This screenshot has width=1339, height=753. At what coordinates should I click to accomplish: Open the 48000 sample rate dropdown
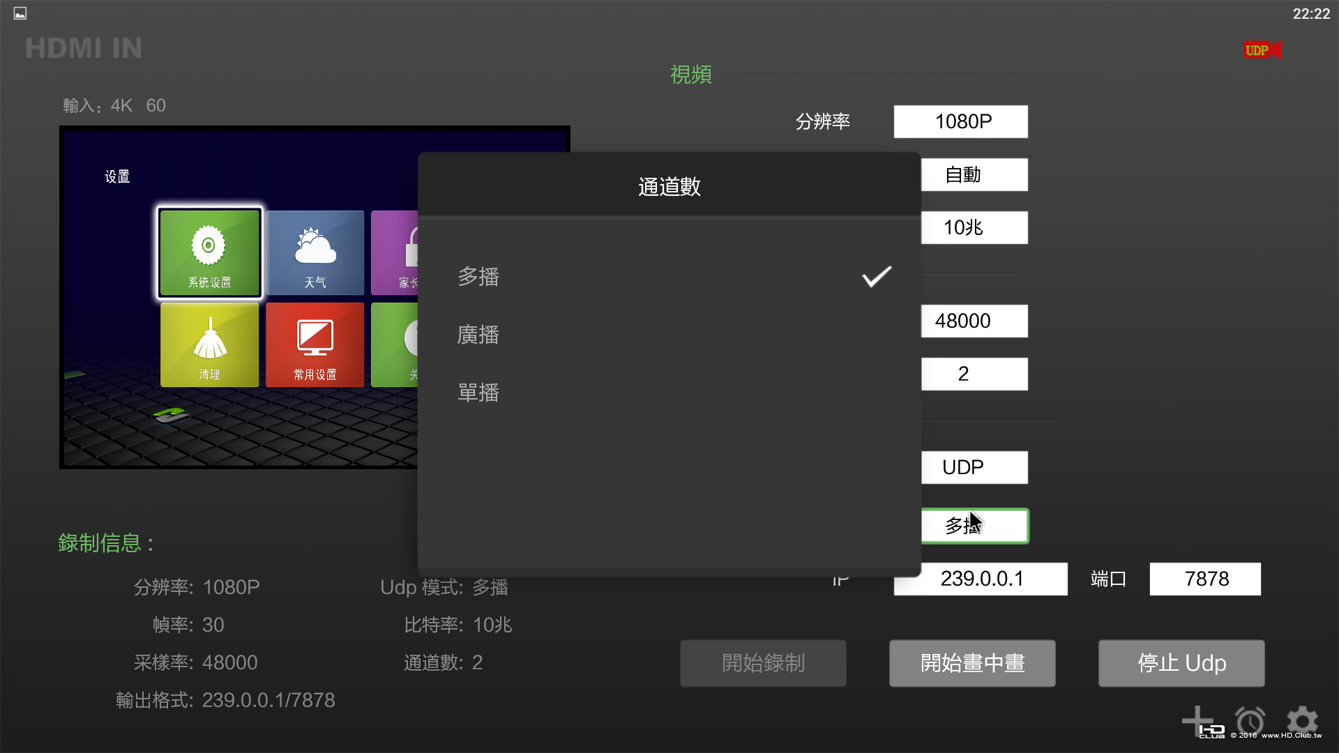pyautogui.click(x=974, y=321)
